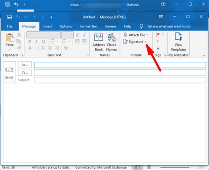Undo in the Outlook Inbox window

pos(16,4)
